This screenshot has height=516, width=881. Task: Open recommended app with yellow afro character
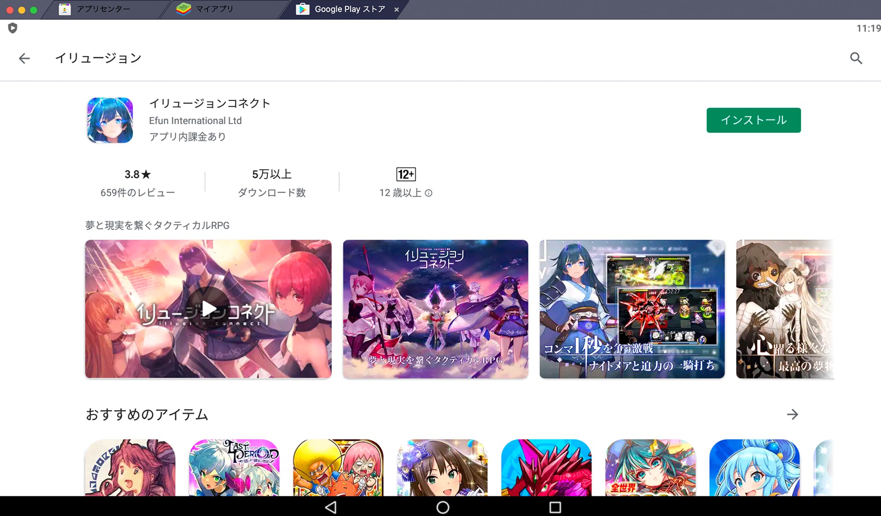[338, 467]
